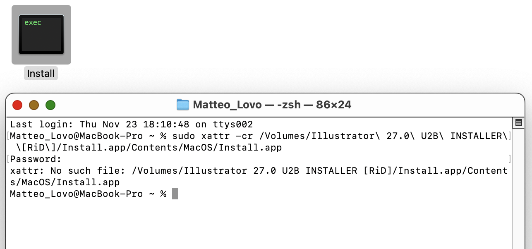Click the right bracket mark ending sudo line

pos(510,136)
